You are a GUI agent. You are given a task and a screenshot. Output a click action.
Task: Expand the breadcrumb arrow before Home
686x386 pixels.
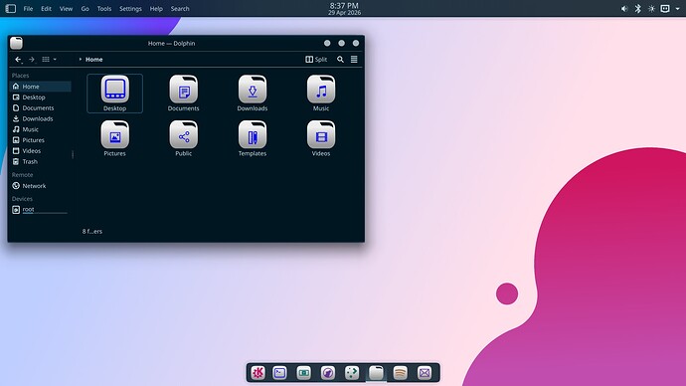pos(81,60)
